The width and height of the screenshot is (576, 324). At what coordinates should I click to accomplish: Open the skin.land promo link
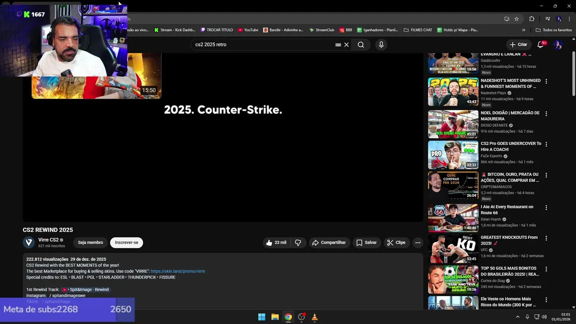click(x=178, y=271)
